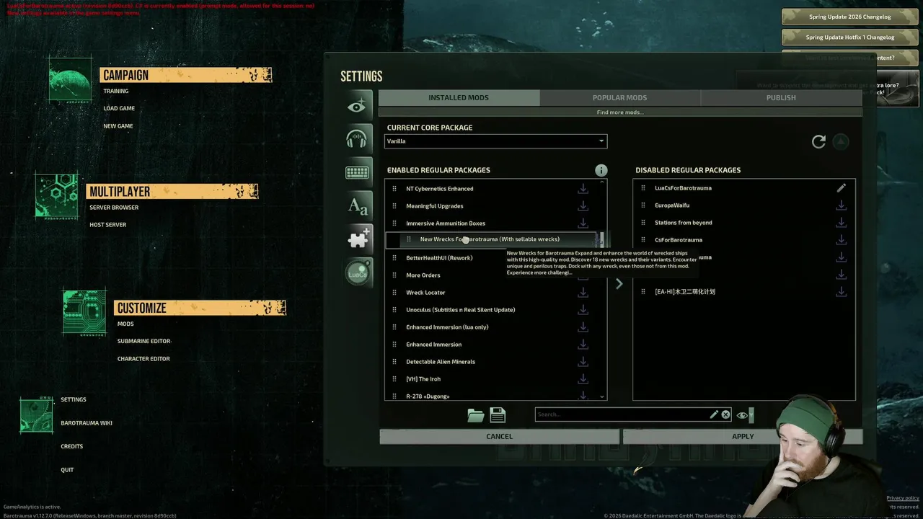
Task: Open Submarine Editor under Customize
Action: click(x=144, y=342)
